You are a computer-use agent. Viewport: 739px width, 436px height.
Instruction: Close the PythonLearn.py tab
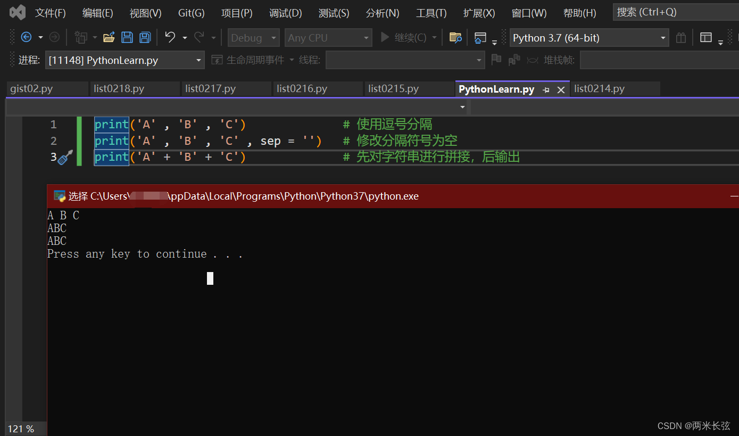[561, 90]
